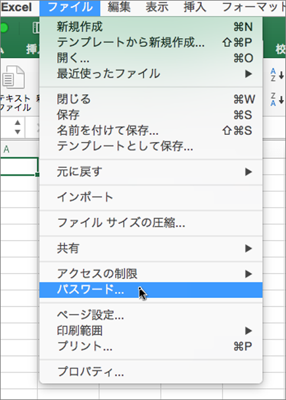Image resolution: width=286 pixels, height=400 pixels.
Task: Select テンプレートとして保存...
Action: pos(151,146)
